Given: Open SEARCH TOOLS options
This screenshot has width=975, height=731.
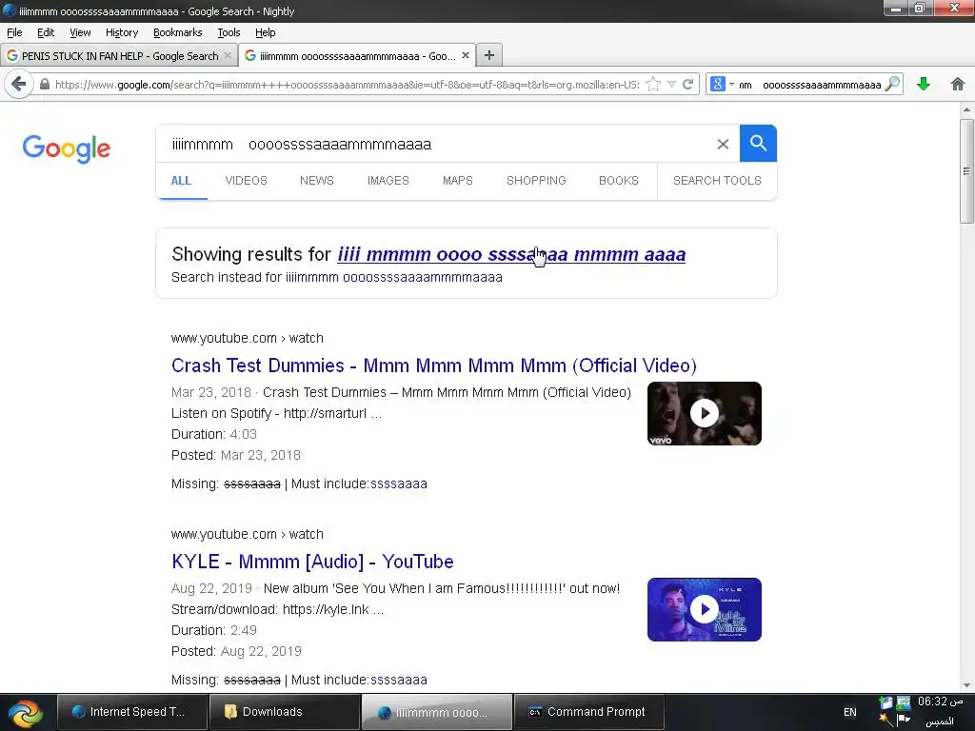Looking at the screenshot, I should click(x=717, y=180).
